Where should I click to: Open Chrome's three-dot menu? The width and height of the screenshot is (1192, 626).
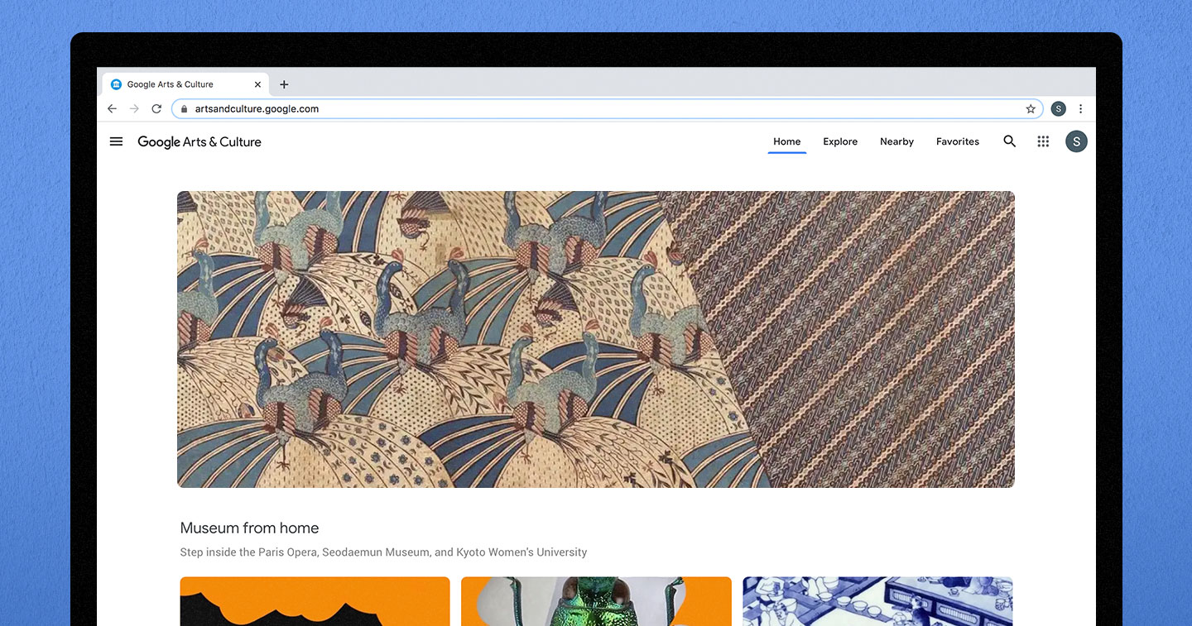point(1080,109)
